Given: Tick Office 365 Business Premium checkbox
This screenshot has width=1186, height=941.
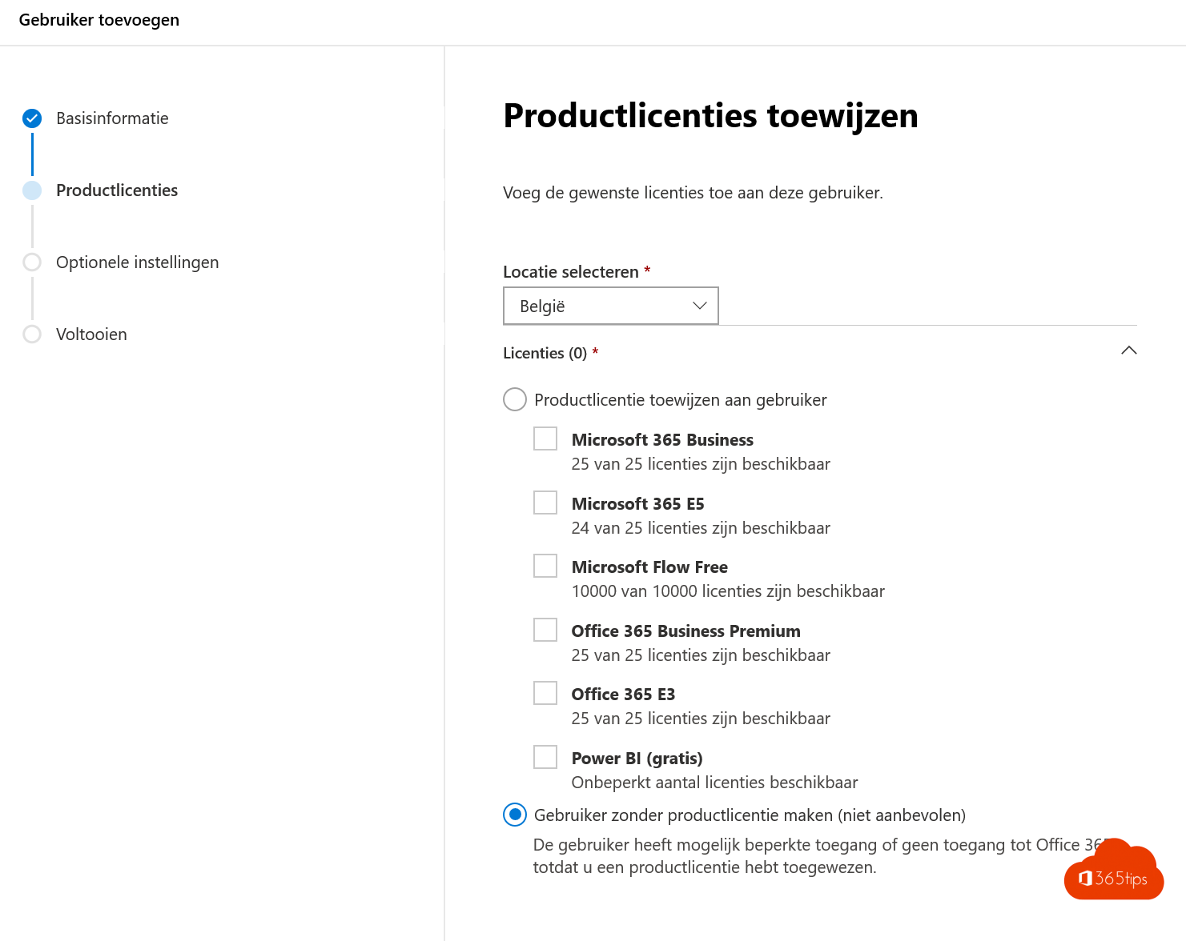Looking at the screenshot, I should (x=545, y=630).
